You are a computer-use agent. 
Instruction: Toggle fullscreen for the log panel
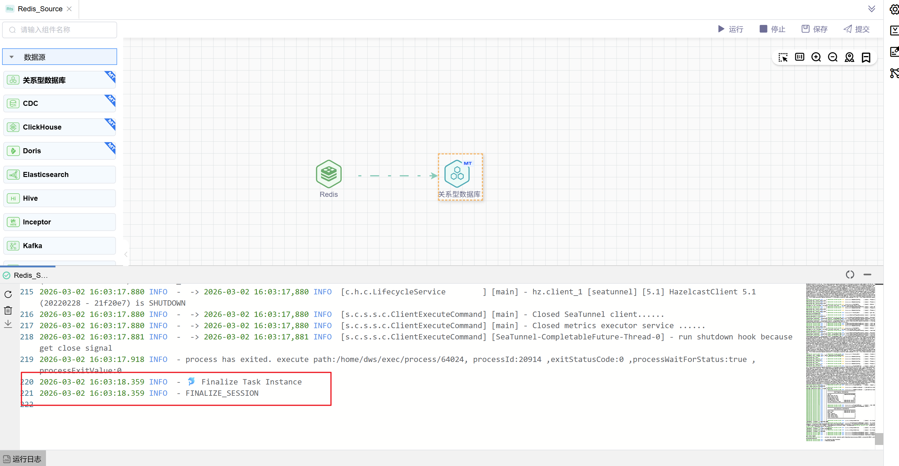click(850, 275)
